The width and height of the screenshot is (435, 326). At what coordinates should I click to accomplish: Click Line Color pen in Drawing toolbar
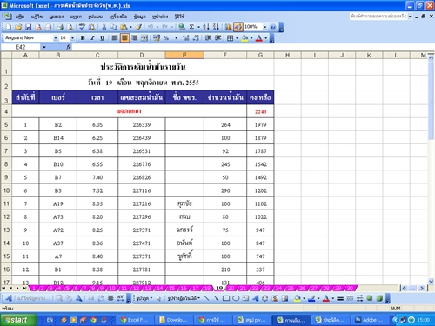click(x=311, y=298)
